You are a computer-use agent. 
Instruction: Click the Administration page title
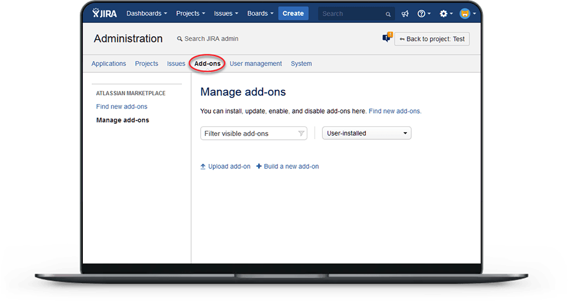click(x=128, y=39)
